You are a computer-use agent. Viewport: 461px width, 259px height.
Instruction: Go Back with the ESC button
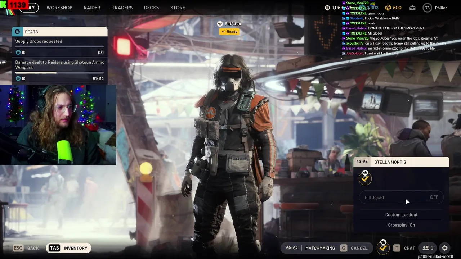[x=26, y=248]
